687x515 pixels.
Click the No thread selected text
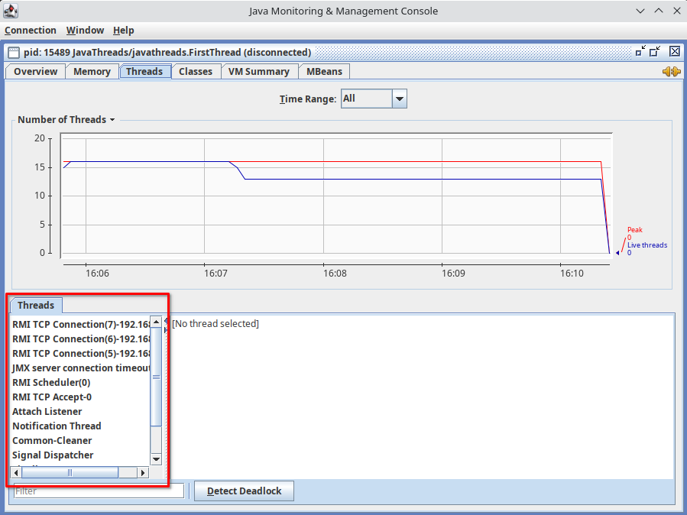[x=215, y=324]
